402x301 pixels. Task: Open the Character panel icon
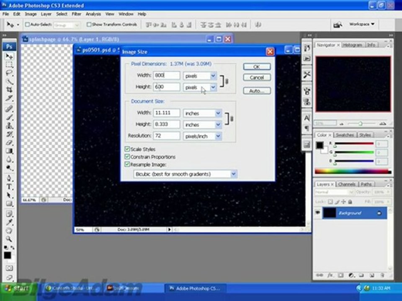(x=307, y=118)
